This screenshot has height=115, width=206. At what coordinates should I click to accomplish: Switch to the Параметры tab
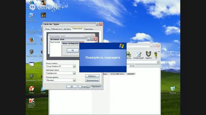click(89, 29)
